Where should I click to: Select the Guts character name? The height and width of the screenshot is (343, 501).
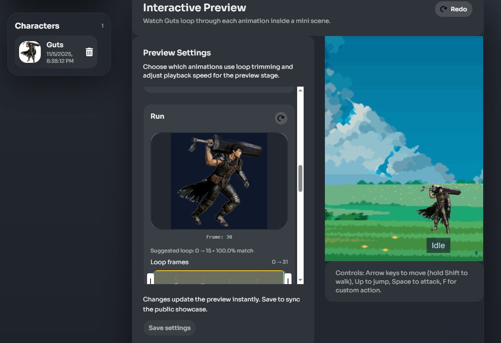(55, 45)
